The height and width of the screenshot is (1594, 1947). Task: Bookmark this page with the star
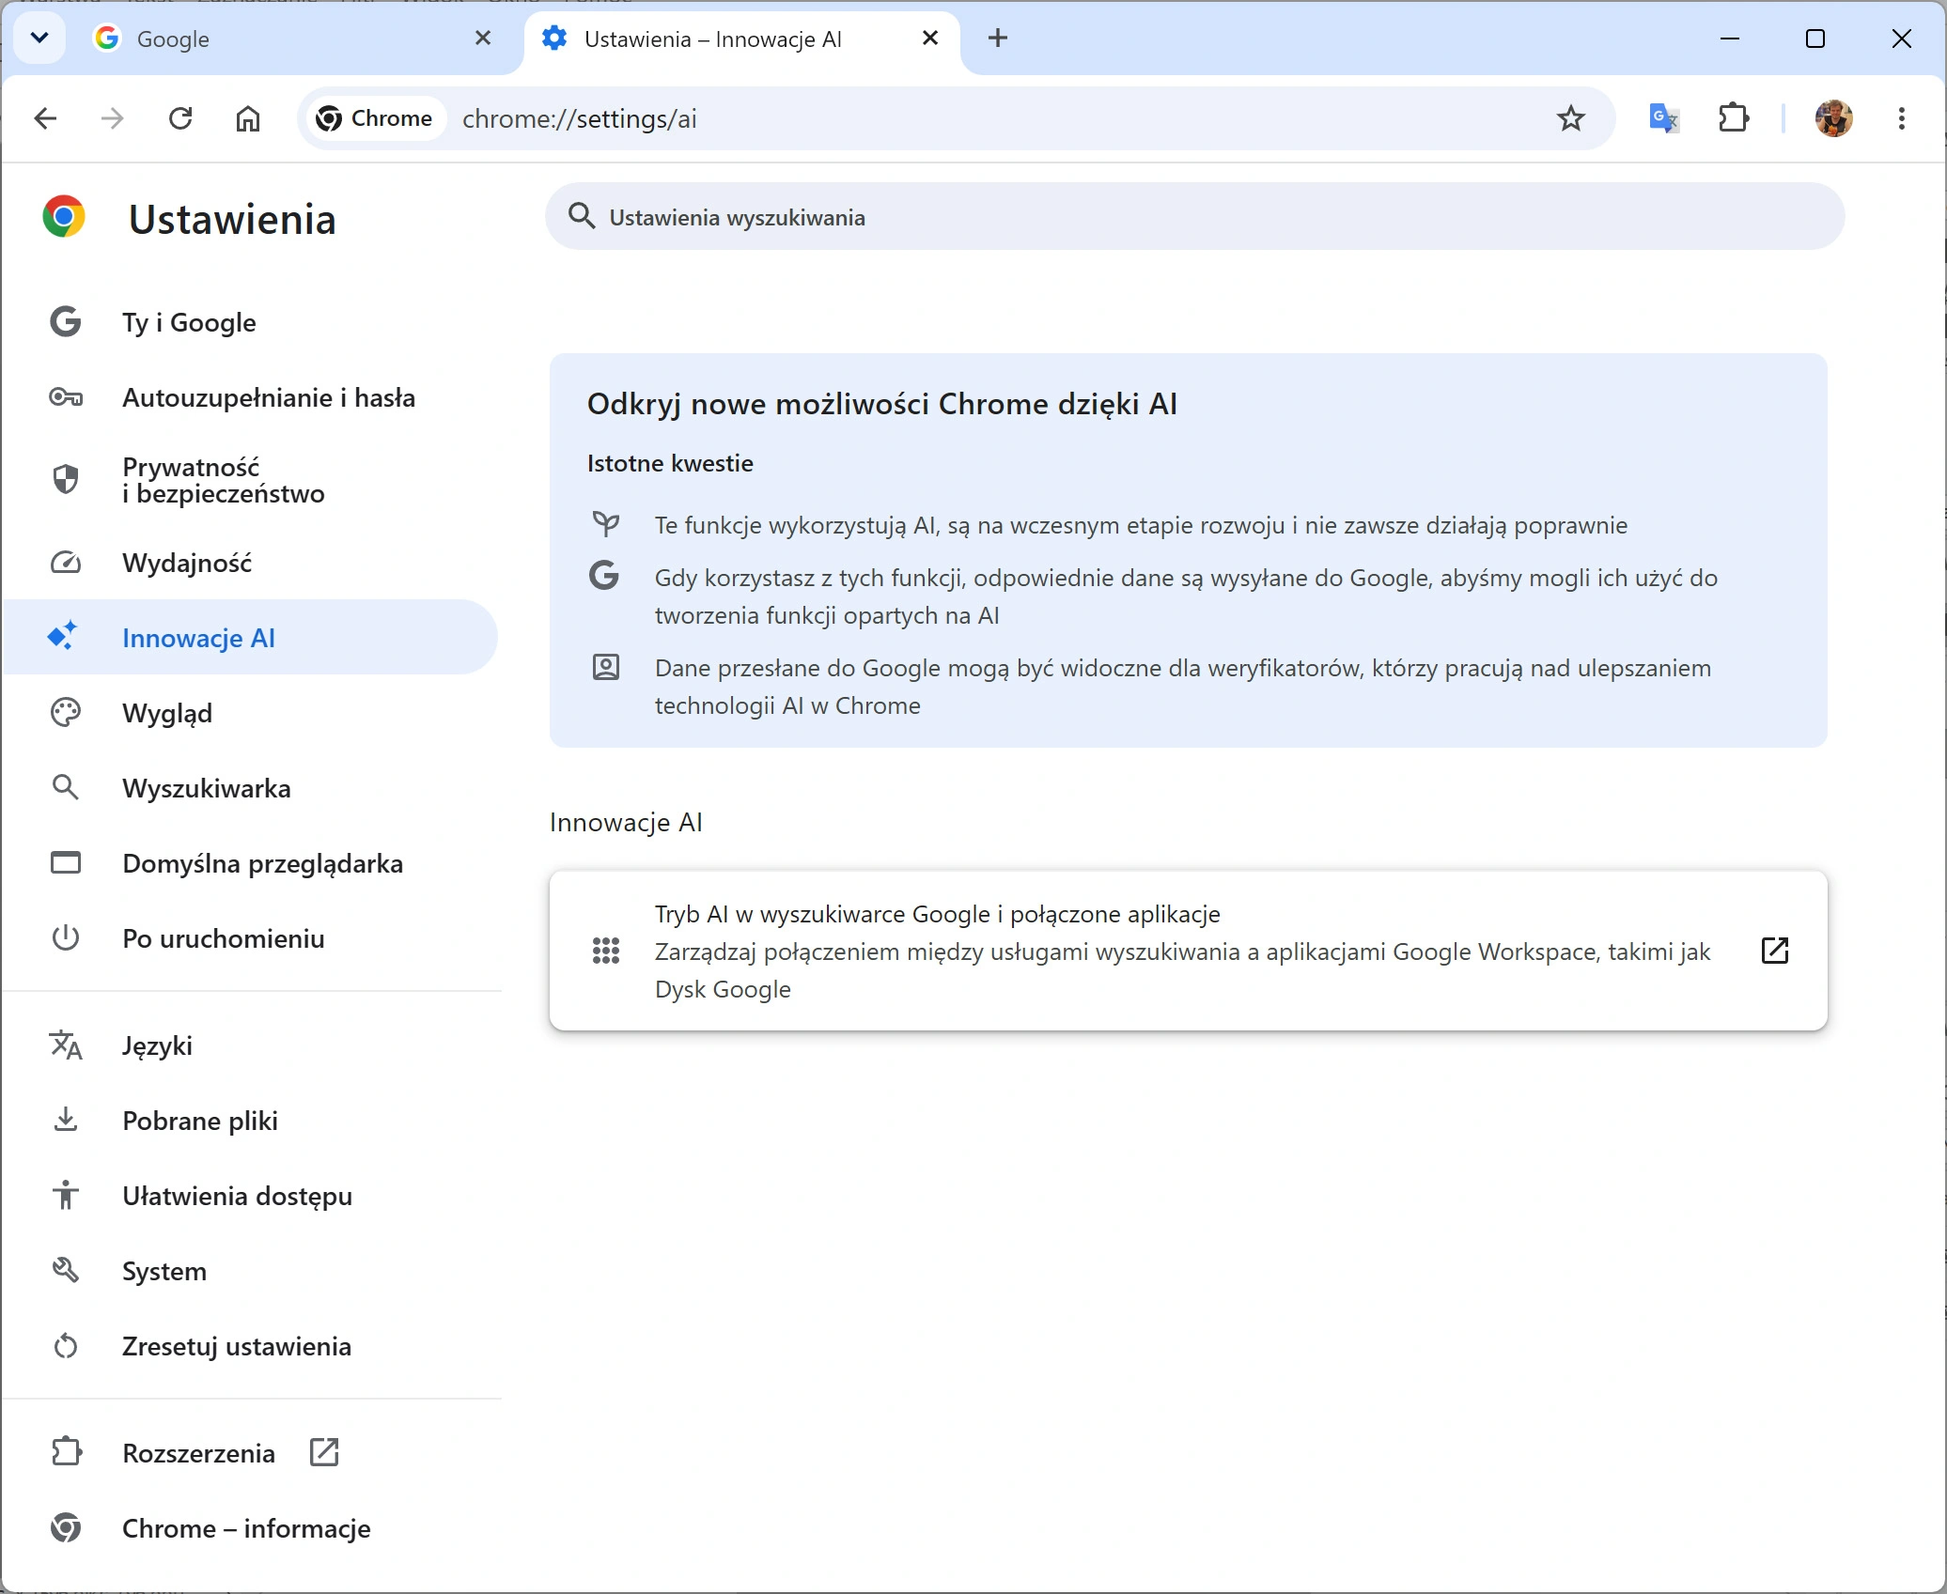tap(1571, 118)
